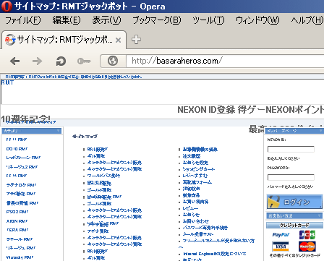Open the リネージュ2 RMT link

(22, 167)
